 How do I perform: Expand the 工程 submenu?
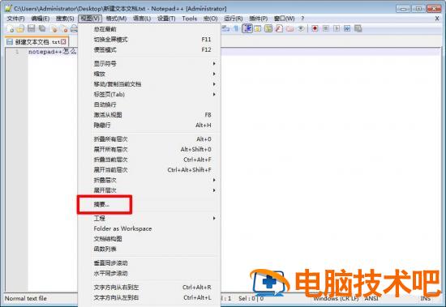click(150, 219)
